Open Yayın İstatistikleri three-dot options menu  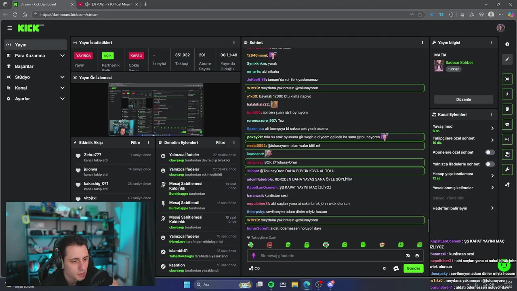pyautogui.click(x=234, y=42)
